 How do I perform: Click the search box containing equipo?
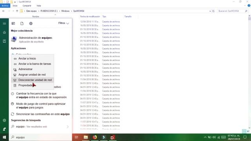point(40,137)
